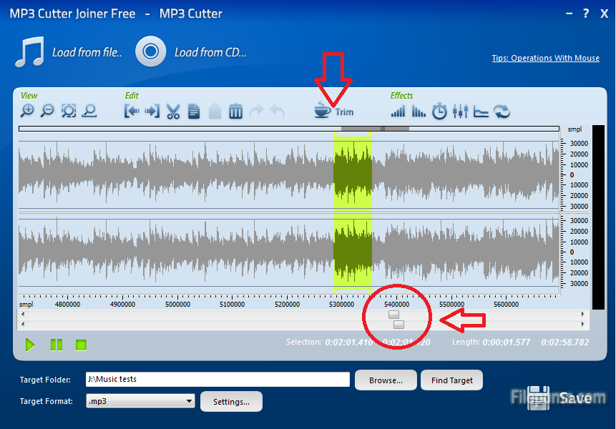
Task: Open Tips: Operations With Mouse
Action: tap(545, 58)
